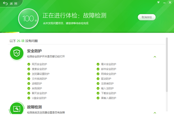Select the 自我保护 item text
Viewport: 174px width, 116px height.
[37, 88]
